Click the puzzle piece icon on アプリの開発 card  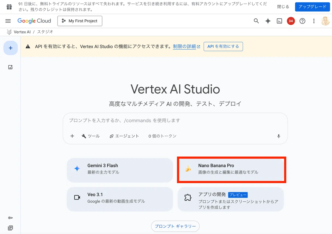coord(188,197)
